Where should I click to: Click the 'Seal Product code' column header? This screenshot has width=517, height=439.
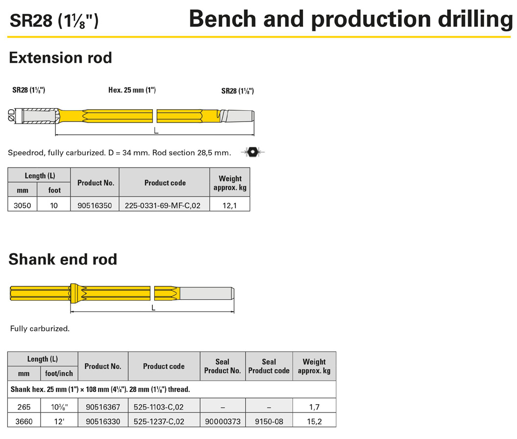[269, 366]
